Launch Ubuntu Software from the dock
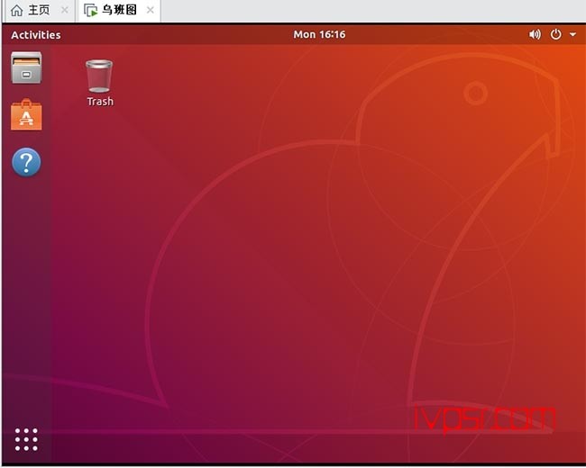 (x=26, y=114)
